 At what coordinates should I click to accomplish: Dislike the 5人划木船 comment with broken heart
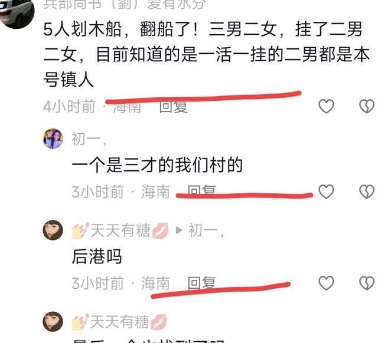[367, 106]
